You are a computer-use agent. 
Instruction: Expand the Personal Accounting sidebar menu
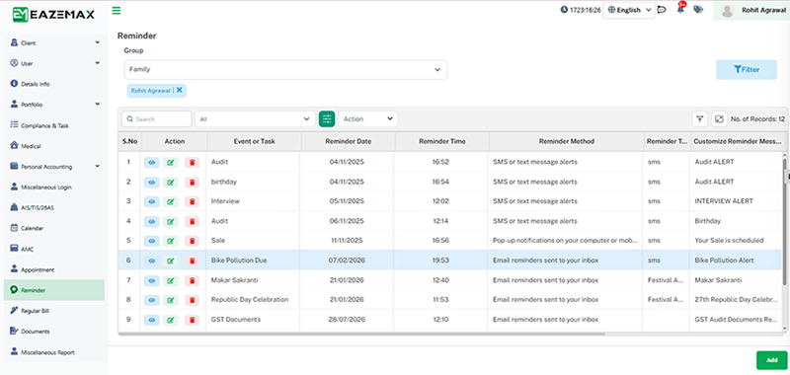[54, 167]
